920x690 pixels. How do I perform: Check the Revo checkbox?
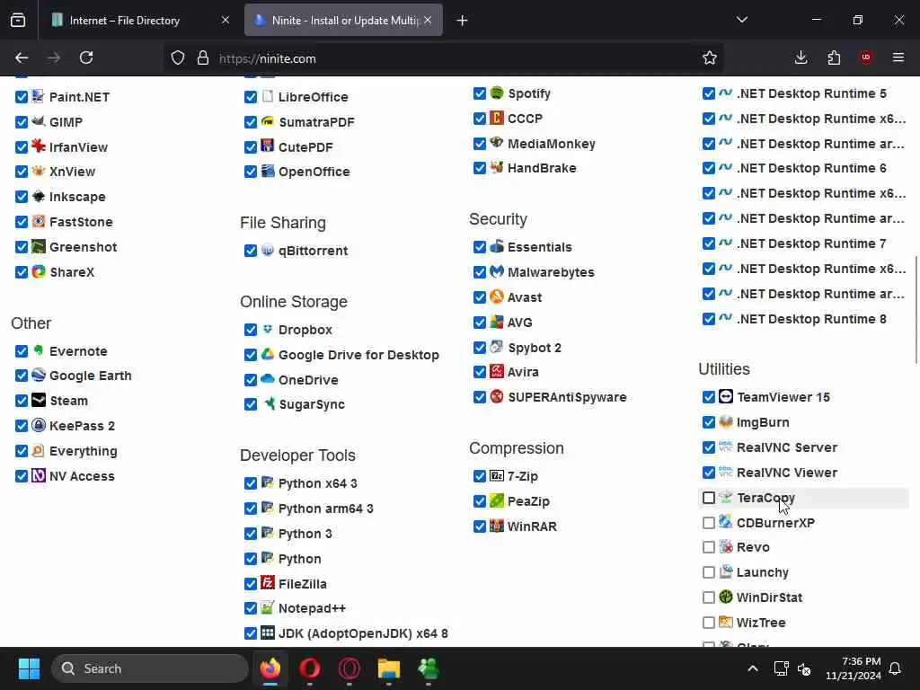coord(709,547)
